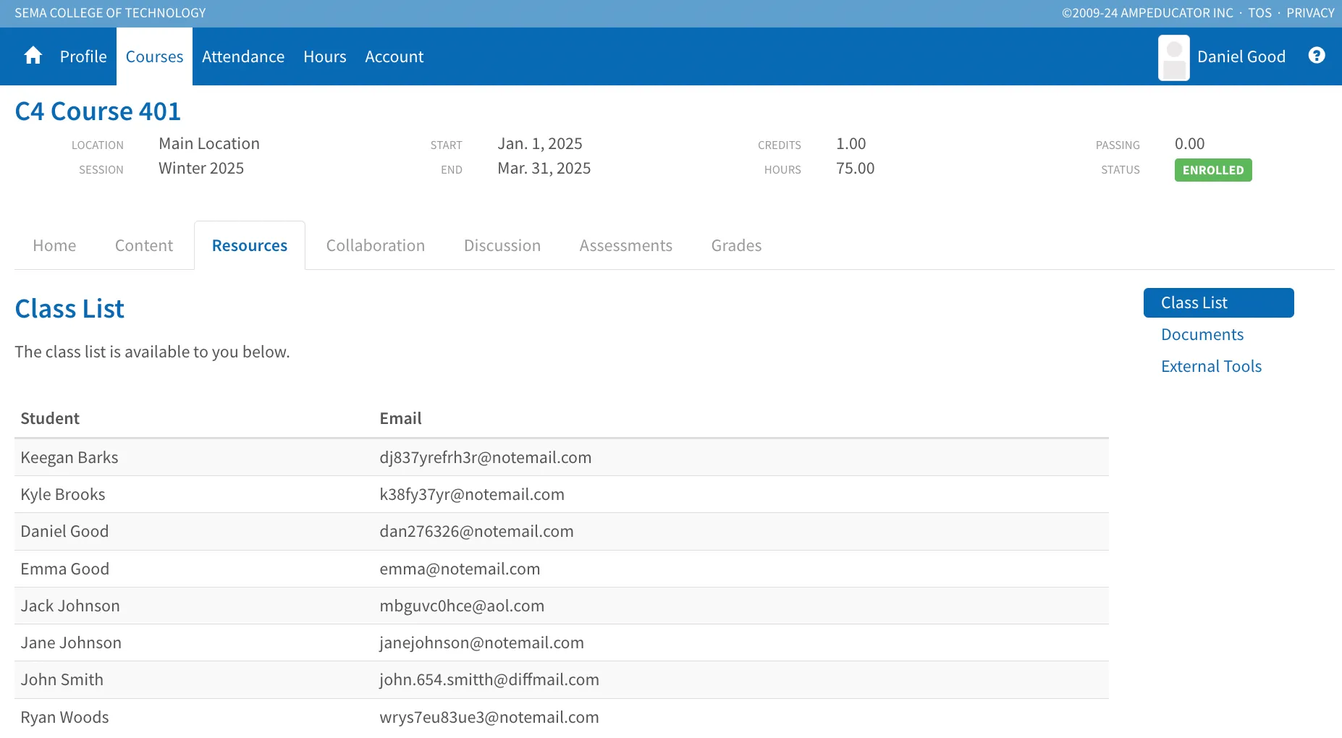
Task: Select Class List in the sidebar
Action: tap(1219, 302)
